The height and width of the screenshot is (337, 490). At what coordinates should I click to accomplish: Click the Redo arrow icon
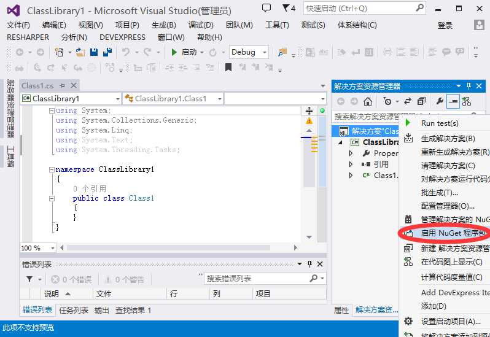point(147,52)
